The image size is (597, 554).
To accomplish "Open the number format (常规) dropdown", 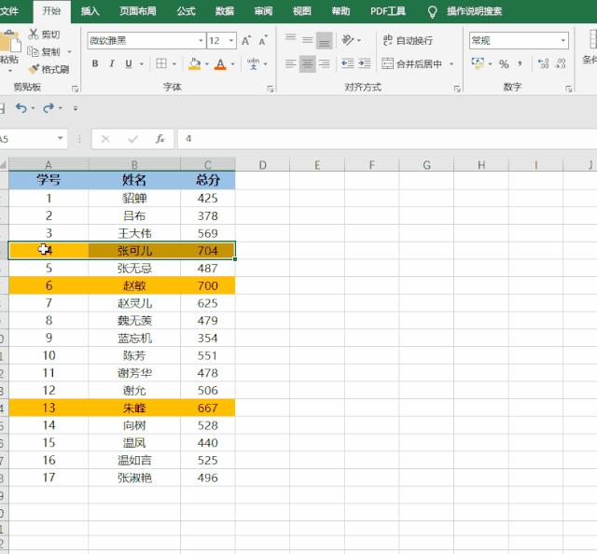I will click(562, 40).
